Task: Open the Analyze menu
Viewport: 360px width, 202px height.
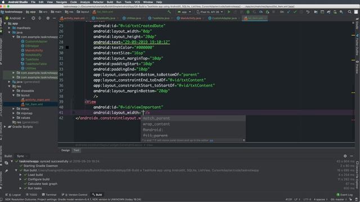Action: coord(85,2)
